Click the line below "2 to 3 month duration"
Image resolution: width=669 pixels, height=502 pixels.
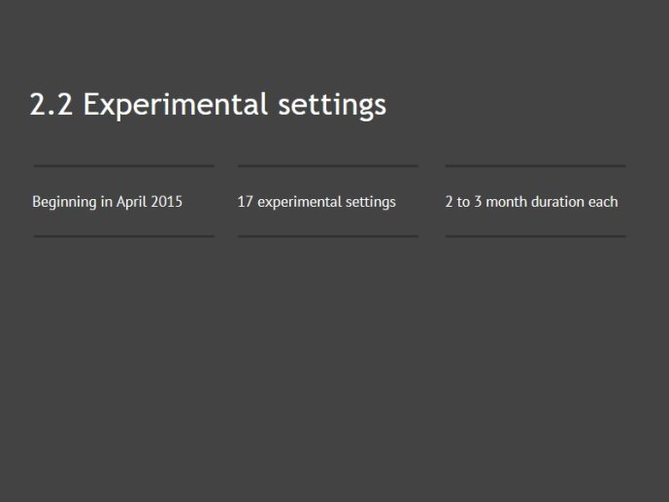536,236
